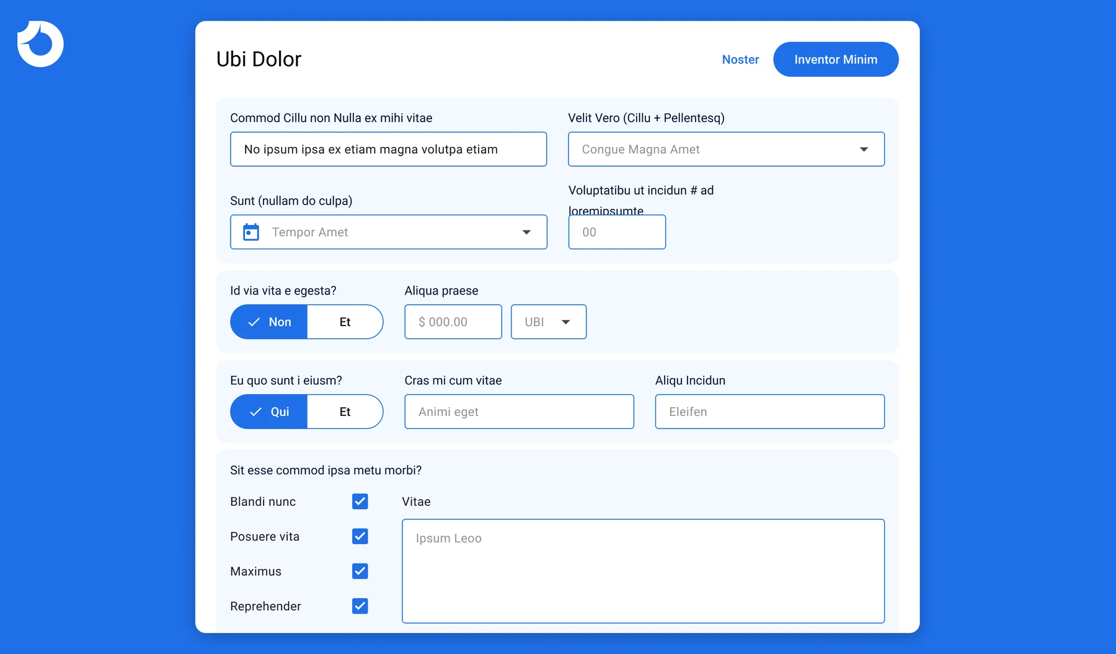Click the Inventor Minim button
Screen dimensions: 1116x654
(836, 60)
